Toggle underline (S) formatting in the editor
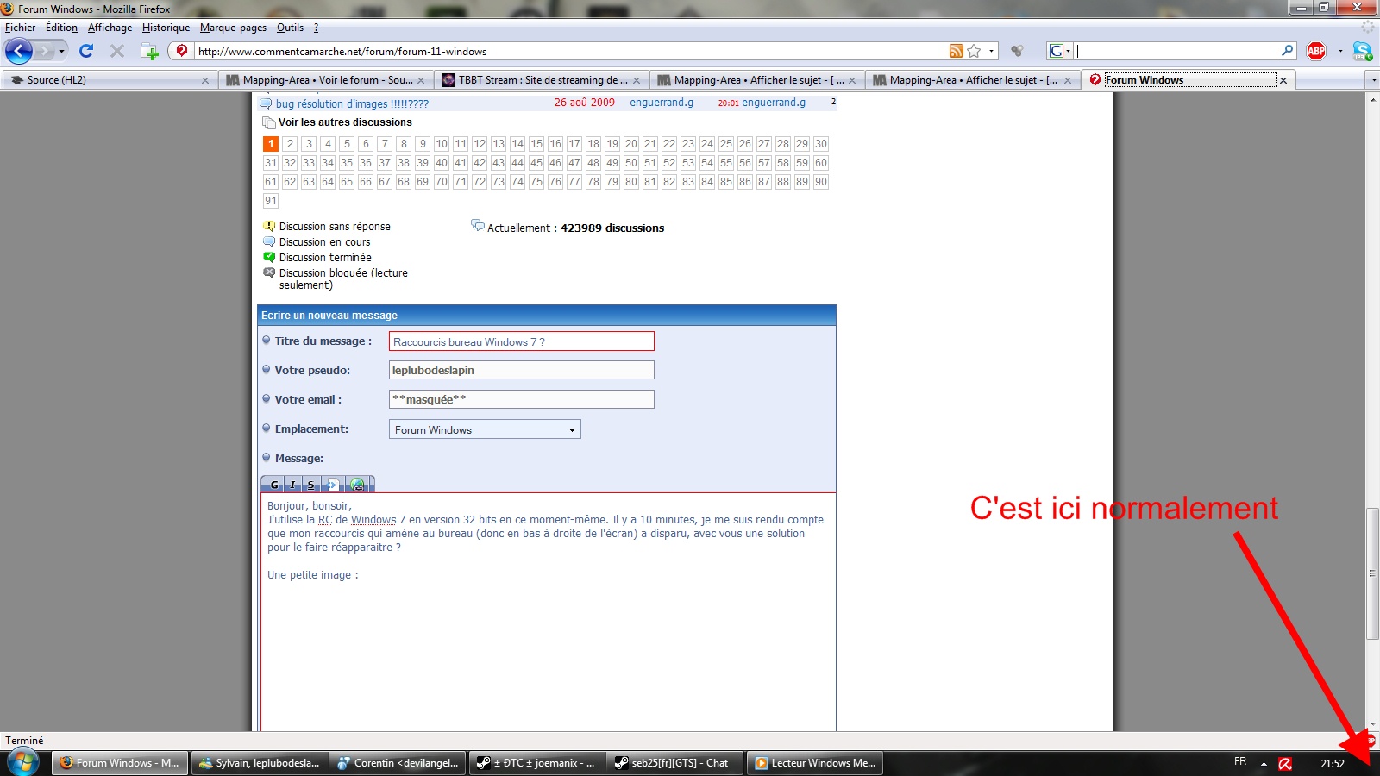The width and height of the screenshot is (1380, 776). pyautogui.click(x=311, y=485)
